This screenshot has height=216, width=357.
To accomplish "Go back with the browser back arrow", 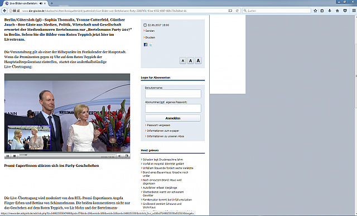I will [4, 11].
